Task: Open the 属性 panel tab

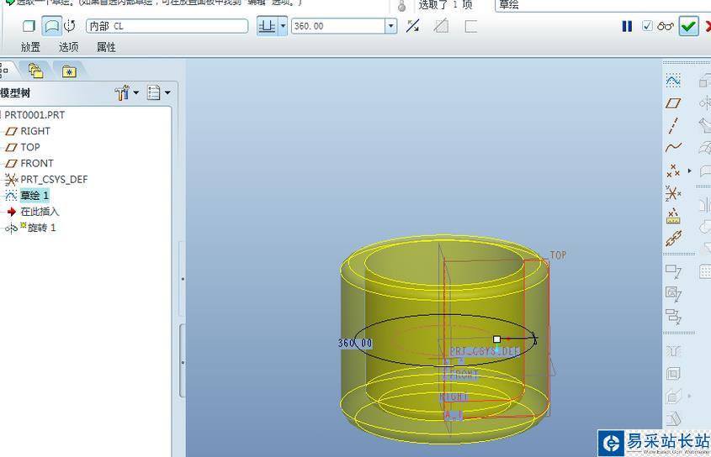Action: click(x=106, y=47)
